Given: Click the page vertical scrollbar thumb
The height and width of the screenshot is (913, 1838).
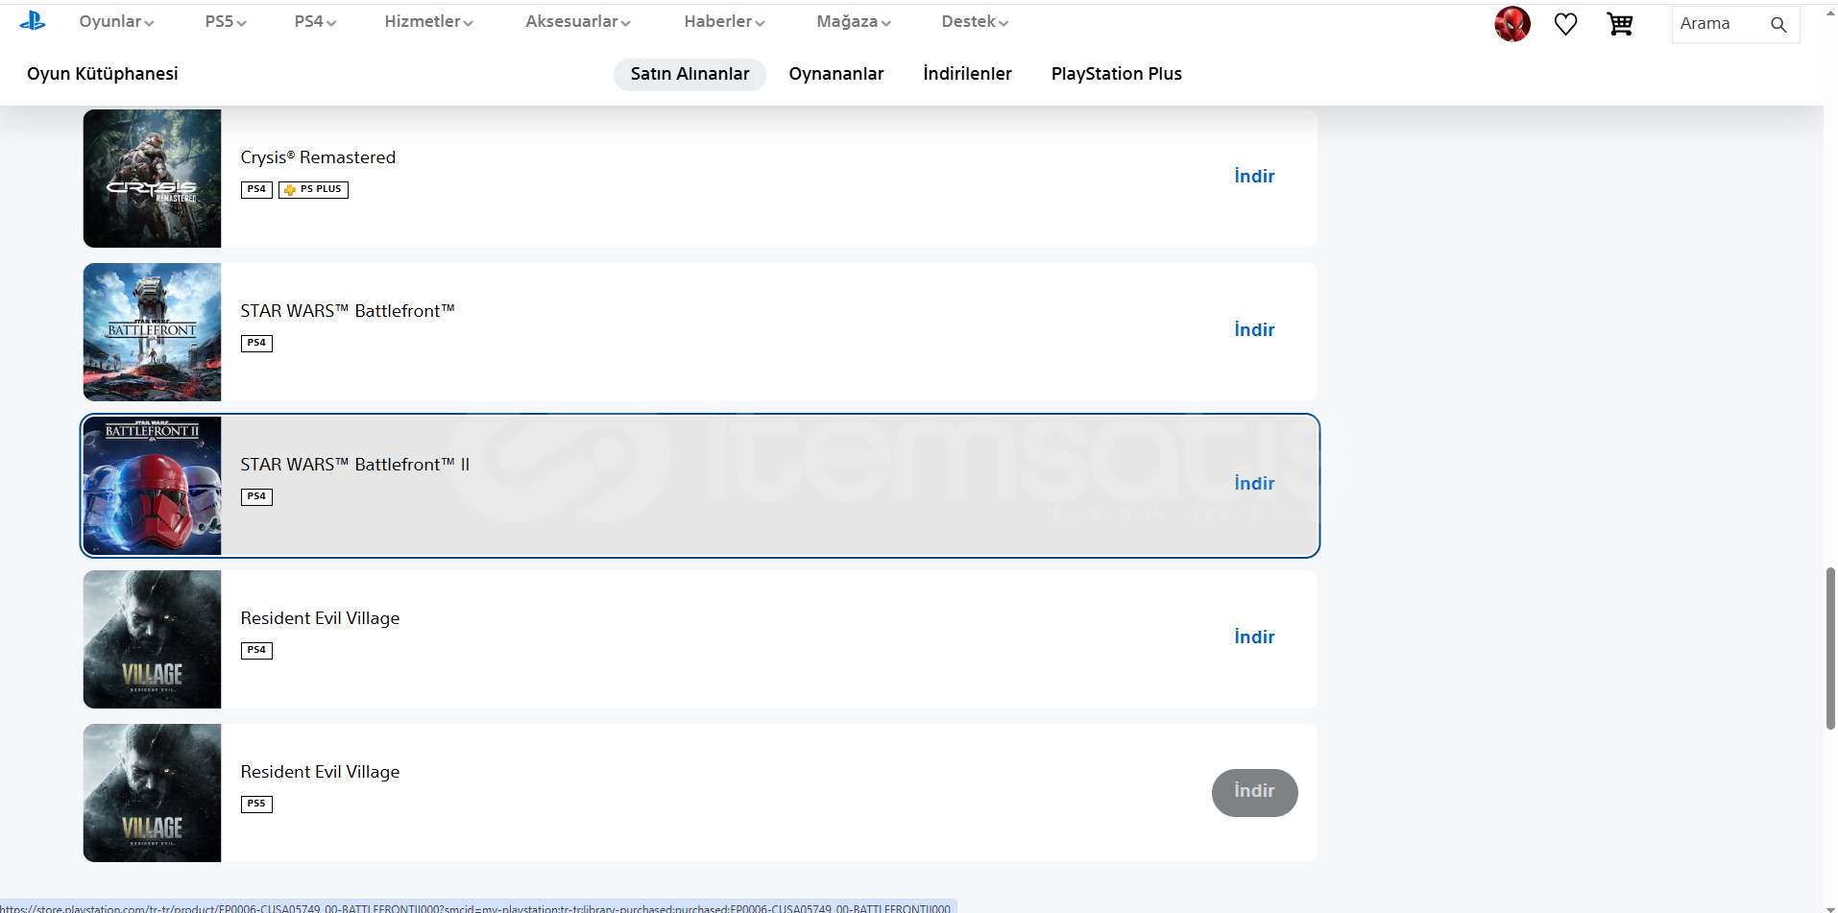Looking at the screenshot, I should pyautogui.click(x=1830, y=649).
